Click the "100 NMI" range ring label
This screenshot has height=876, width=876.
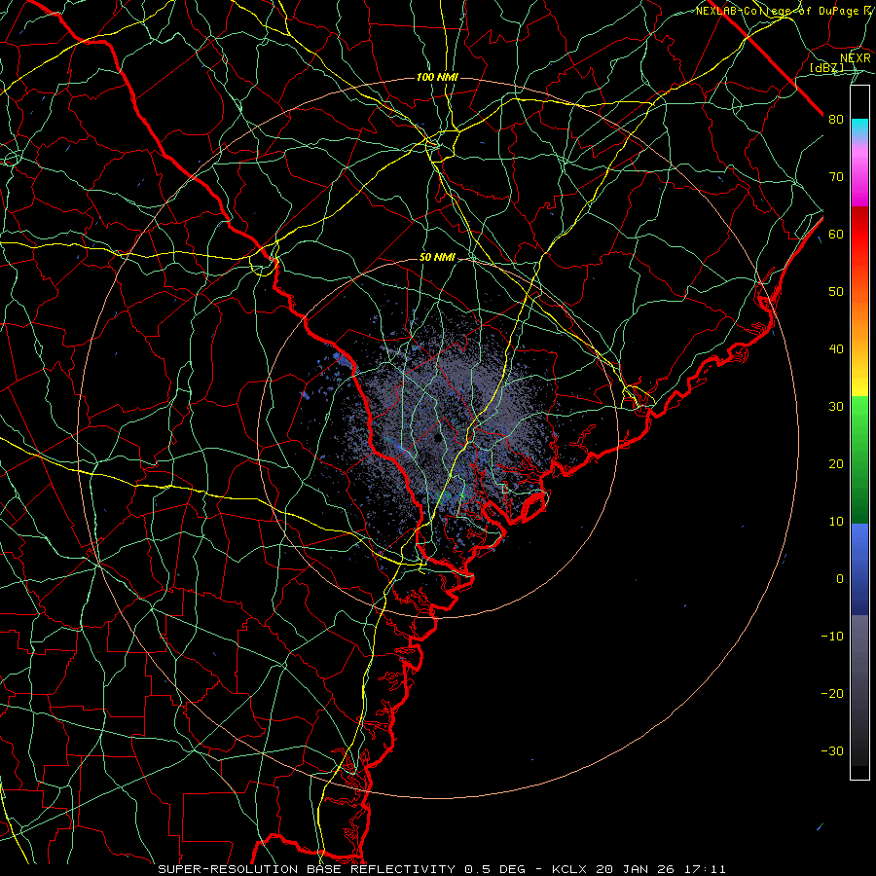[437, 77]
